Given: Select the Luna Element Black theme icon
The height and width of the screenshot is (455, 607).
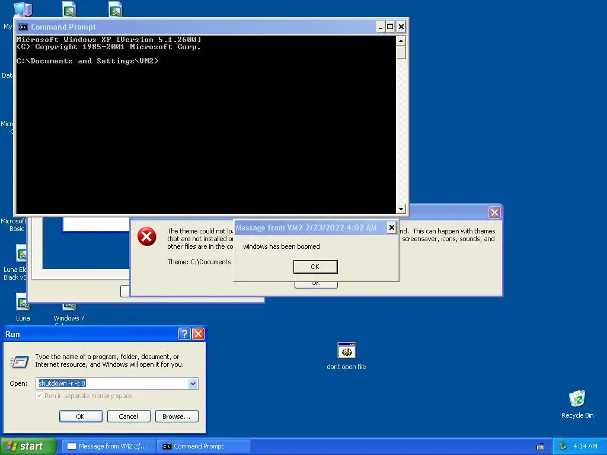Looking at the screenshot, I should click(21, 254).
